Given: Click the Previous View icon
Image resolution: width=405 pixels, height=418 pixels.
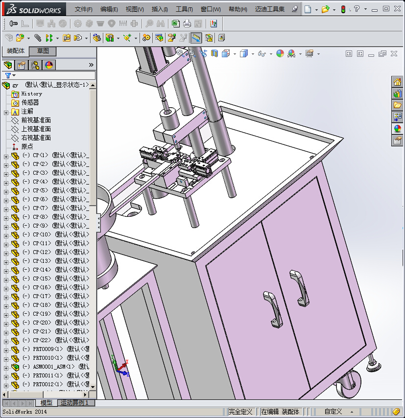Looking at the screenshot, I should click(x=203, y=53).
